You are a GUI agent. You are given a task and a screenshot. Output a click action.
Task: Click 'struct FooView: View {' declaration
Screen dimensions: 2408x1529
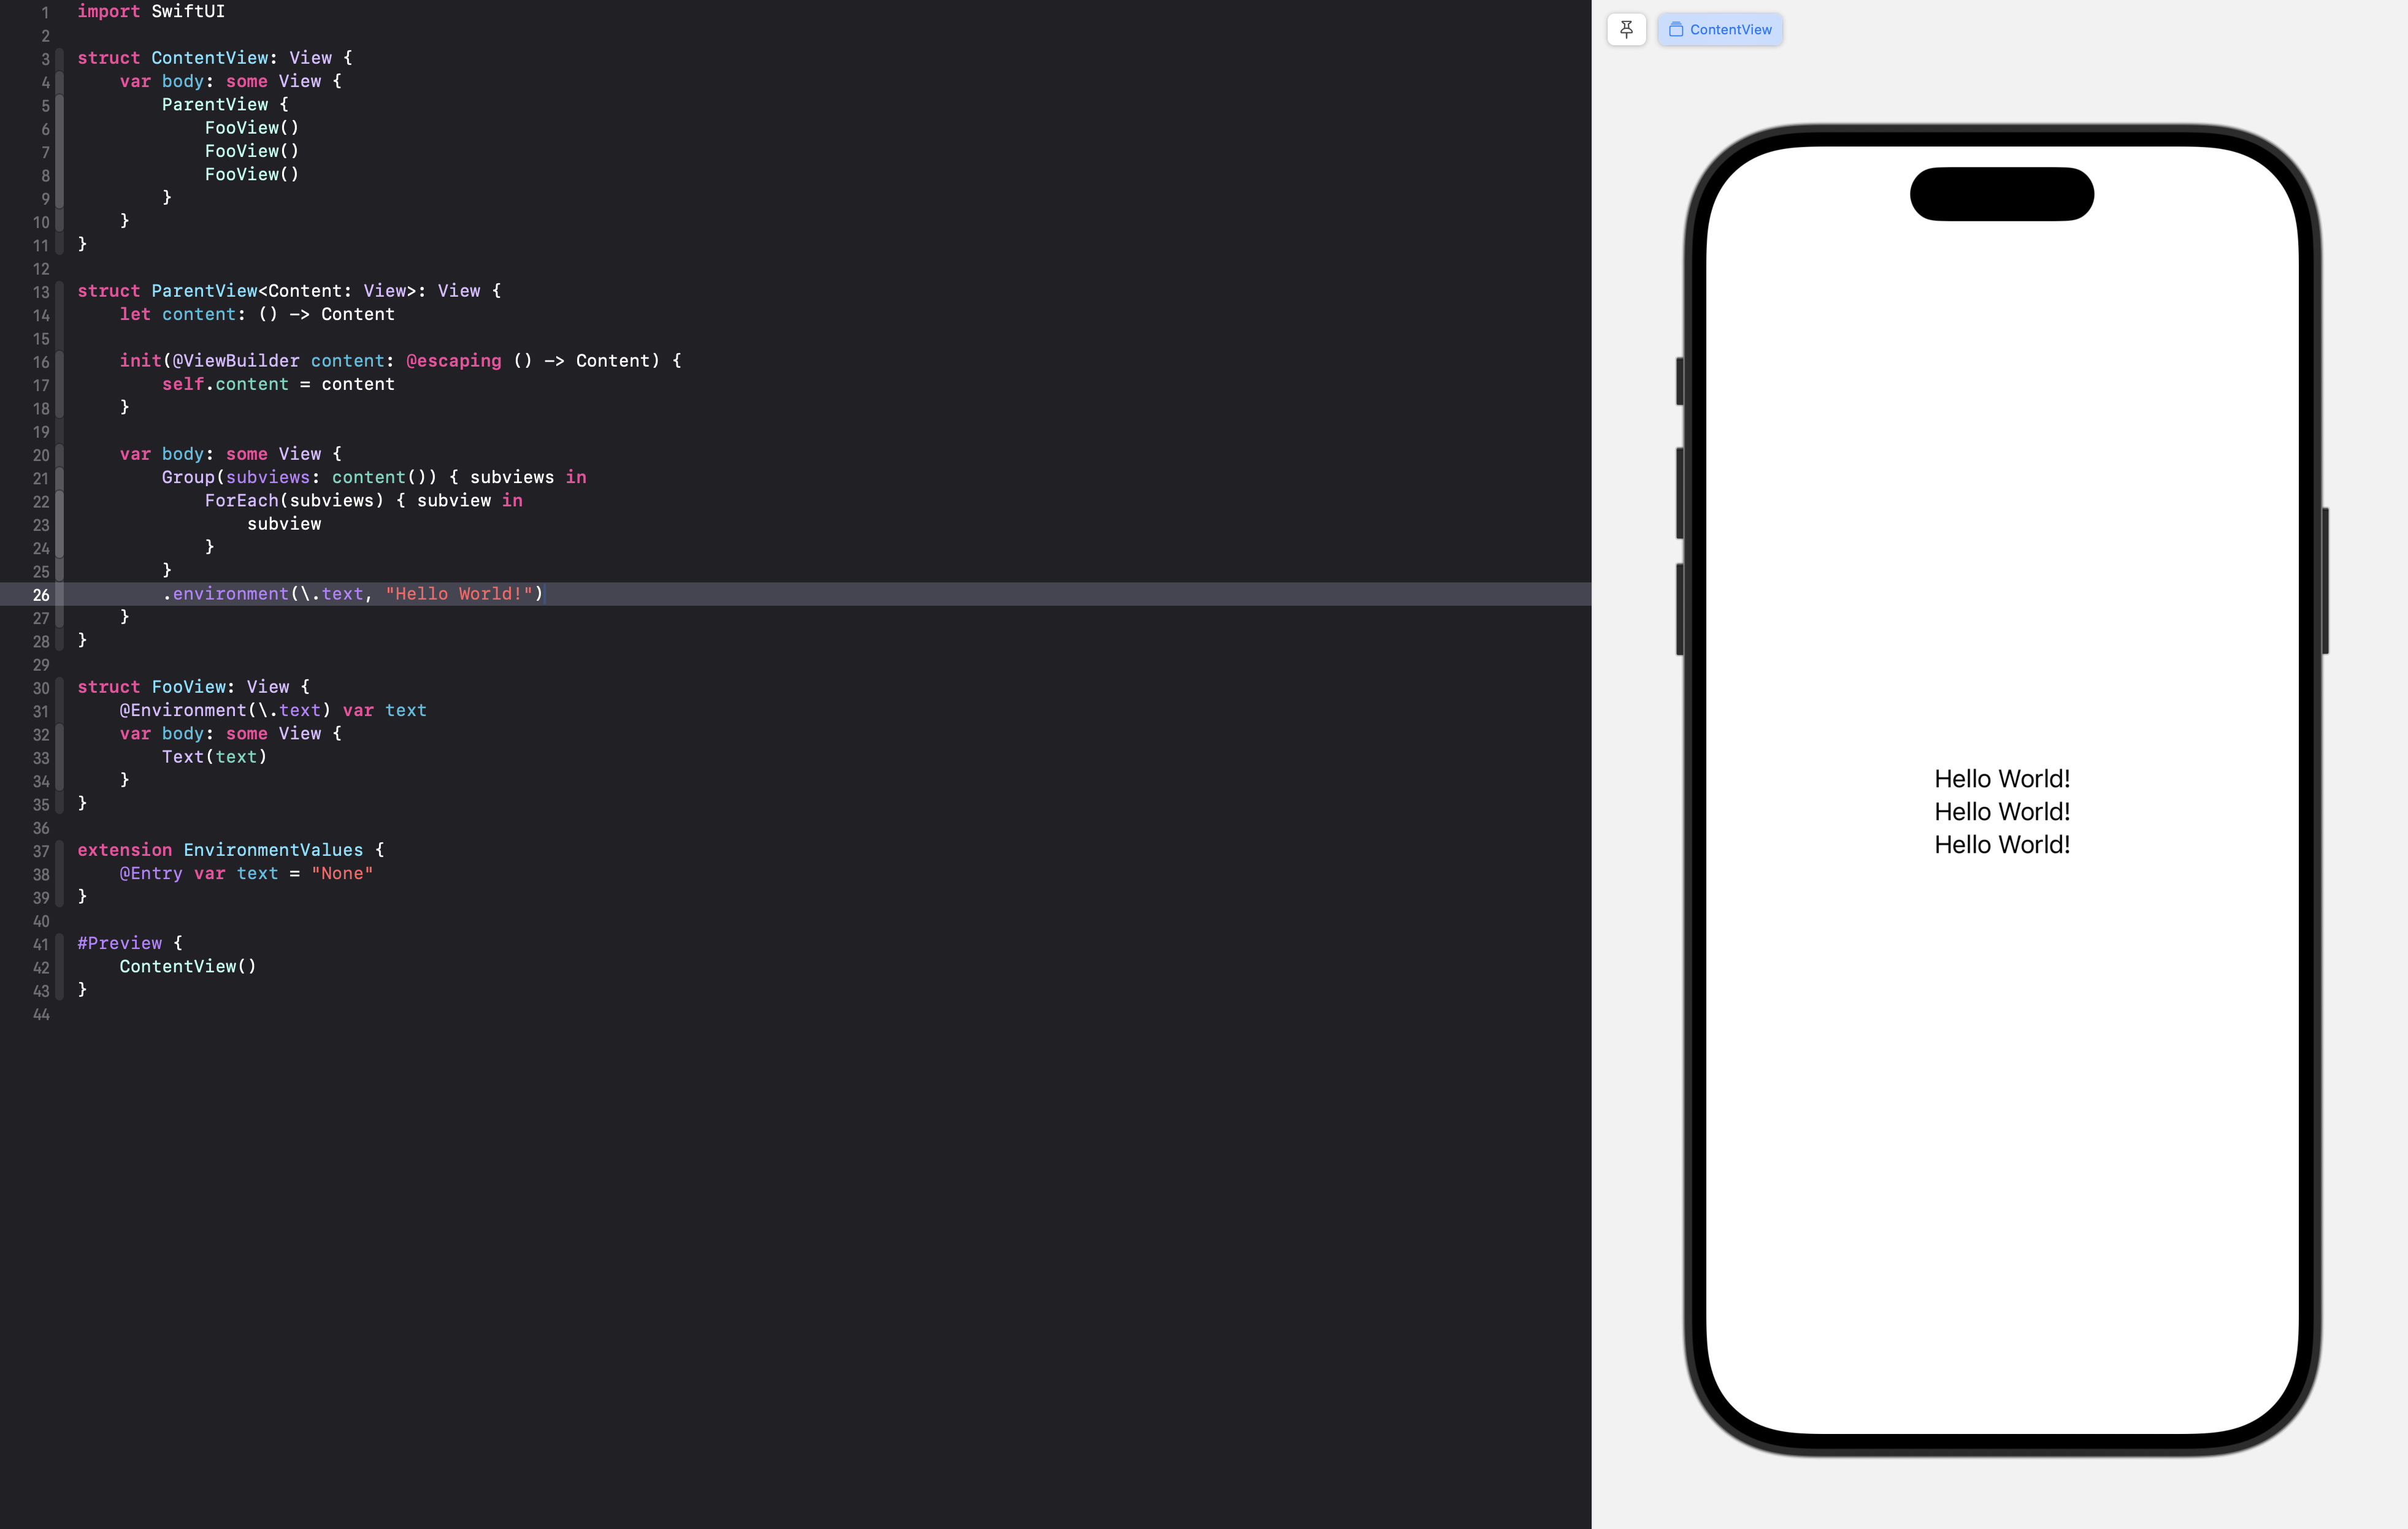(x=194, y=687)
